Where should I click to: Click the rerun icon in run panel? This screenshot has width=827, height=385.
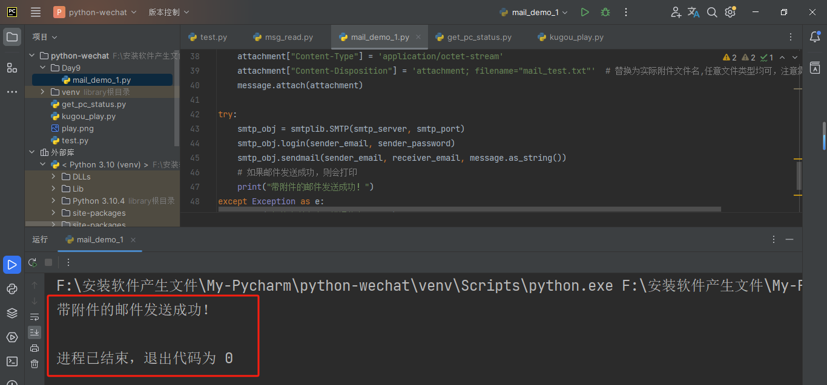point(32,262)
